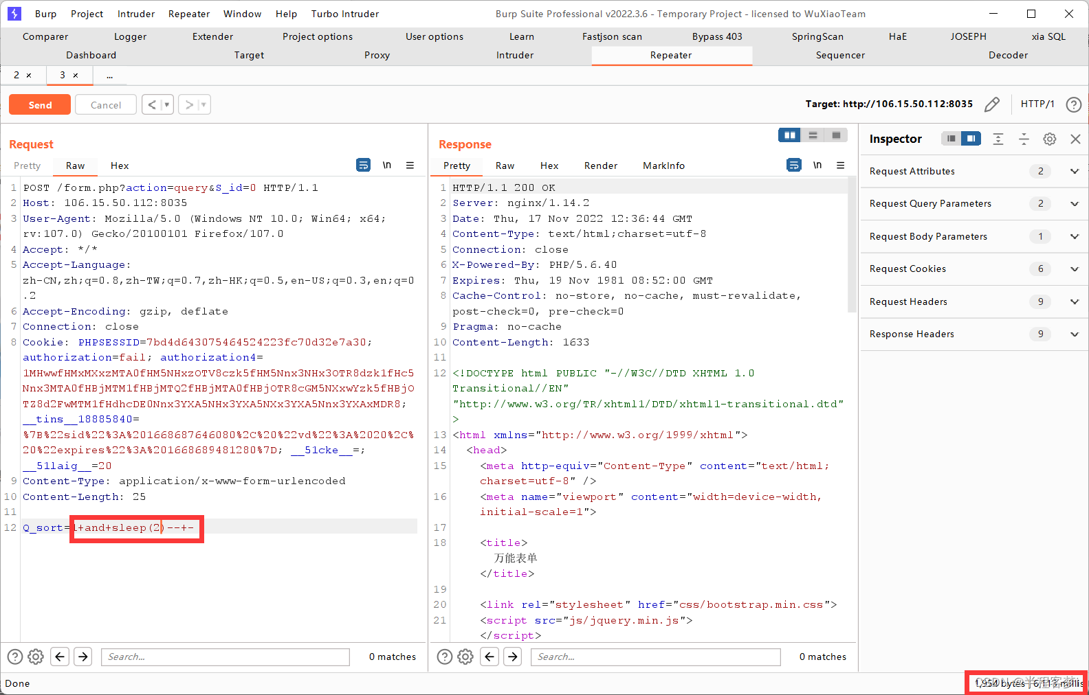1089x695 pixels.
Task: Switch Inspector to left-docked layout
Action: (x=951, y=139)
